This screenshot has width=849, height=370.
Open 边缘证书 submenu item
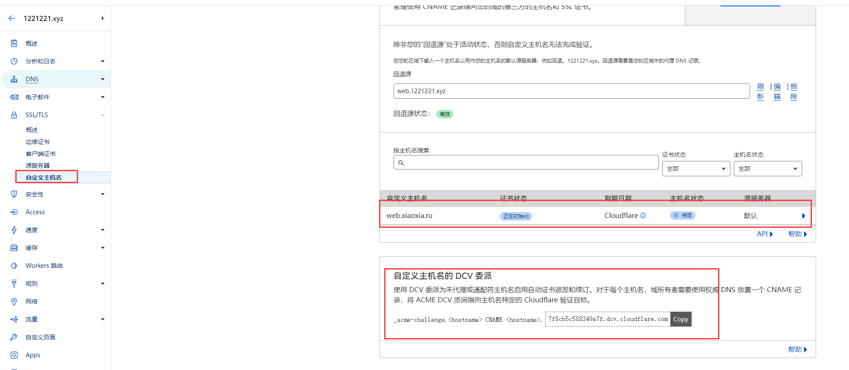point(38,142)
